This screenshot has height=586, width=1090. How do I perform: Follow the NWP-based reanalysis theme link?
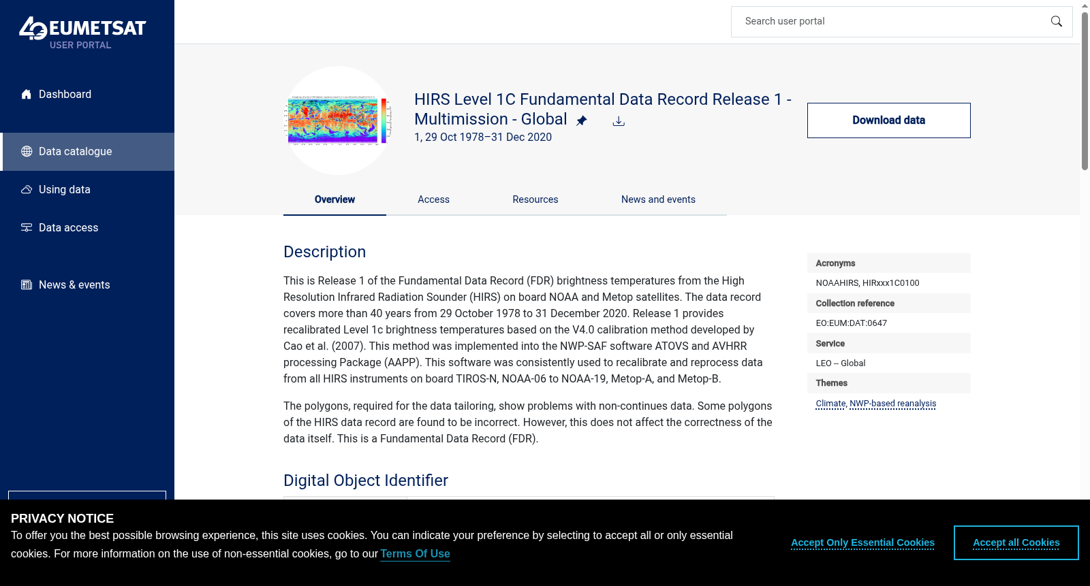click(892, 404)
